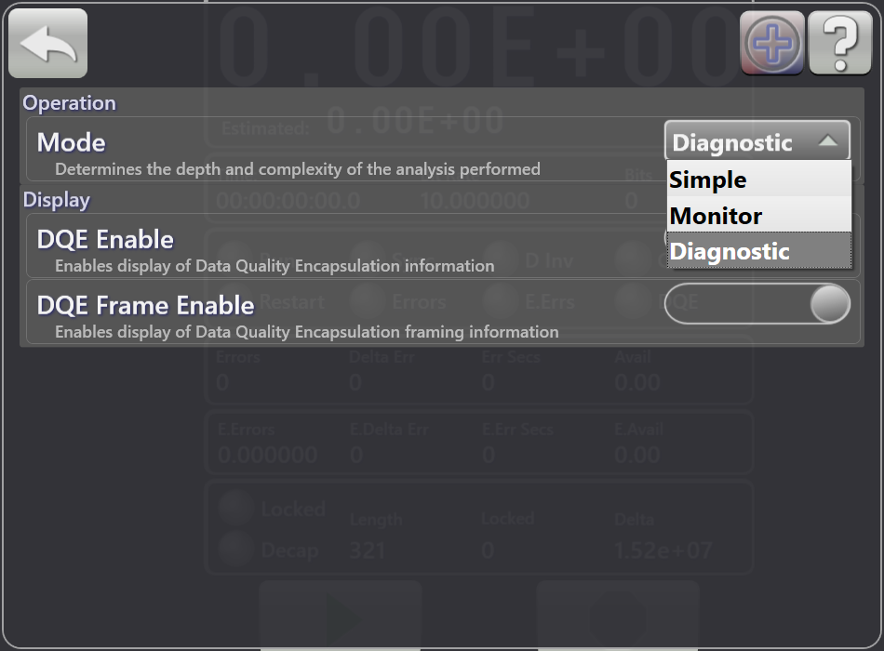Select Simple from the Mode list
This screenshot has height=651, width=884.
[758, 179]
